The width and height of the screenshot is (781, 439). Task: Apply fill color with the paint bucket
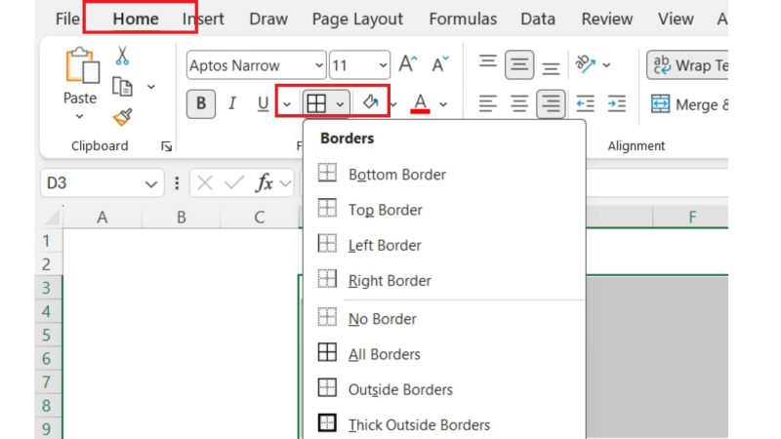tap(371, 102)
